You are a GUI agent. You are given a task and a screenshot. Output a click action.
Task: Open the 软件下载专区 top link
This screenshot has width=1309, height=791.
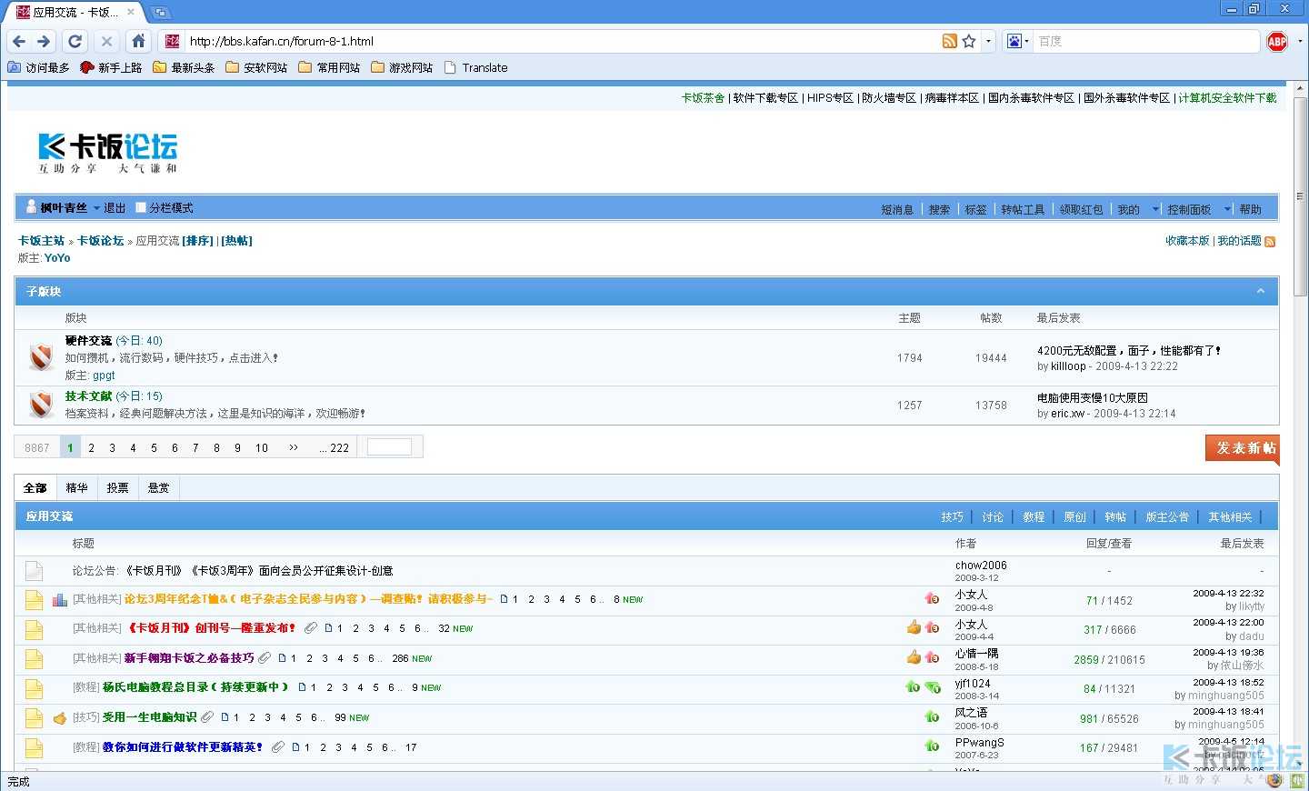point(765,98)
